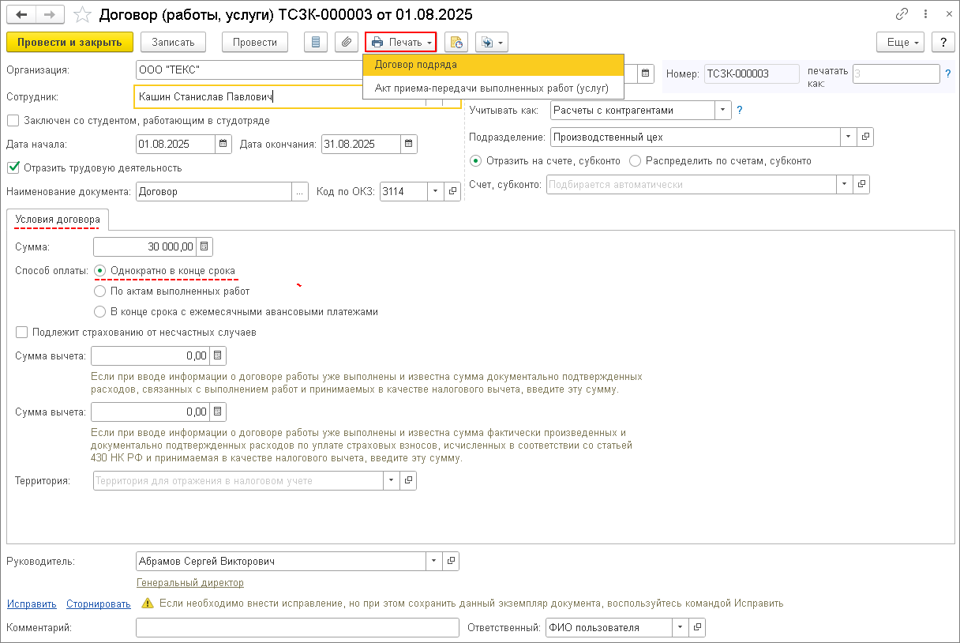This screenshot has height=643, width=960.
Task: Click the Сумма field showing 30 000,00
Action: pos(145,246)
